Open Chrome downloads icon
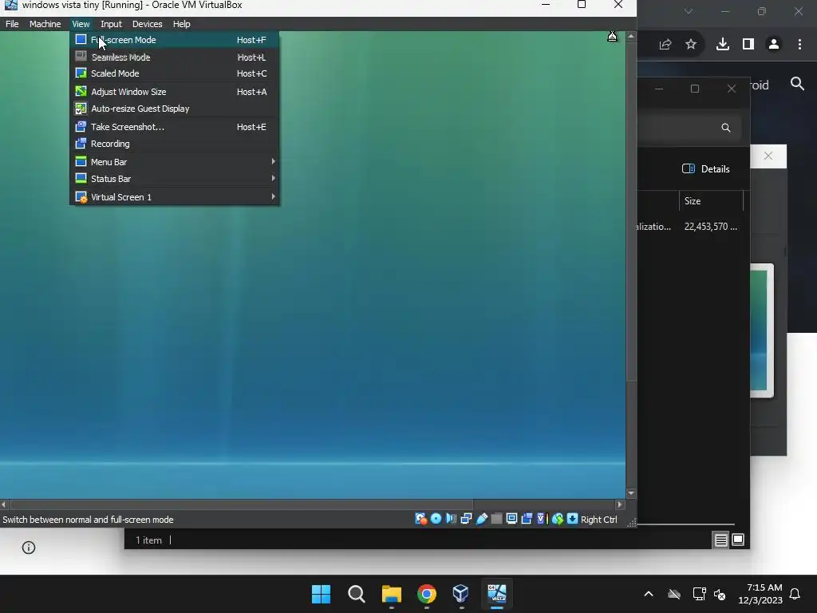 pos(723,45)
